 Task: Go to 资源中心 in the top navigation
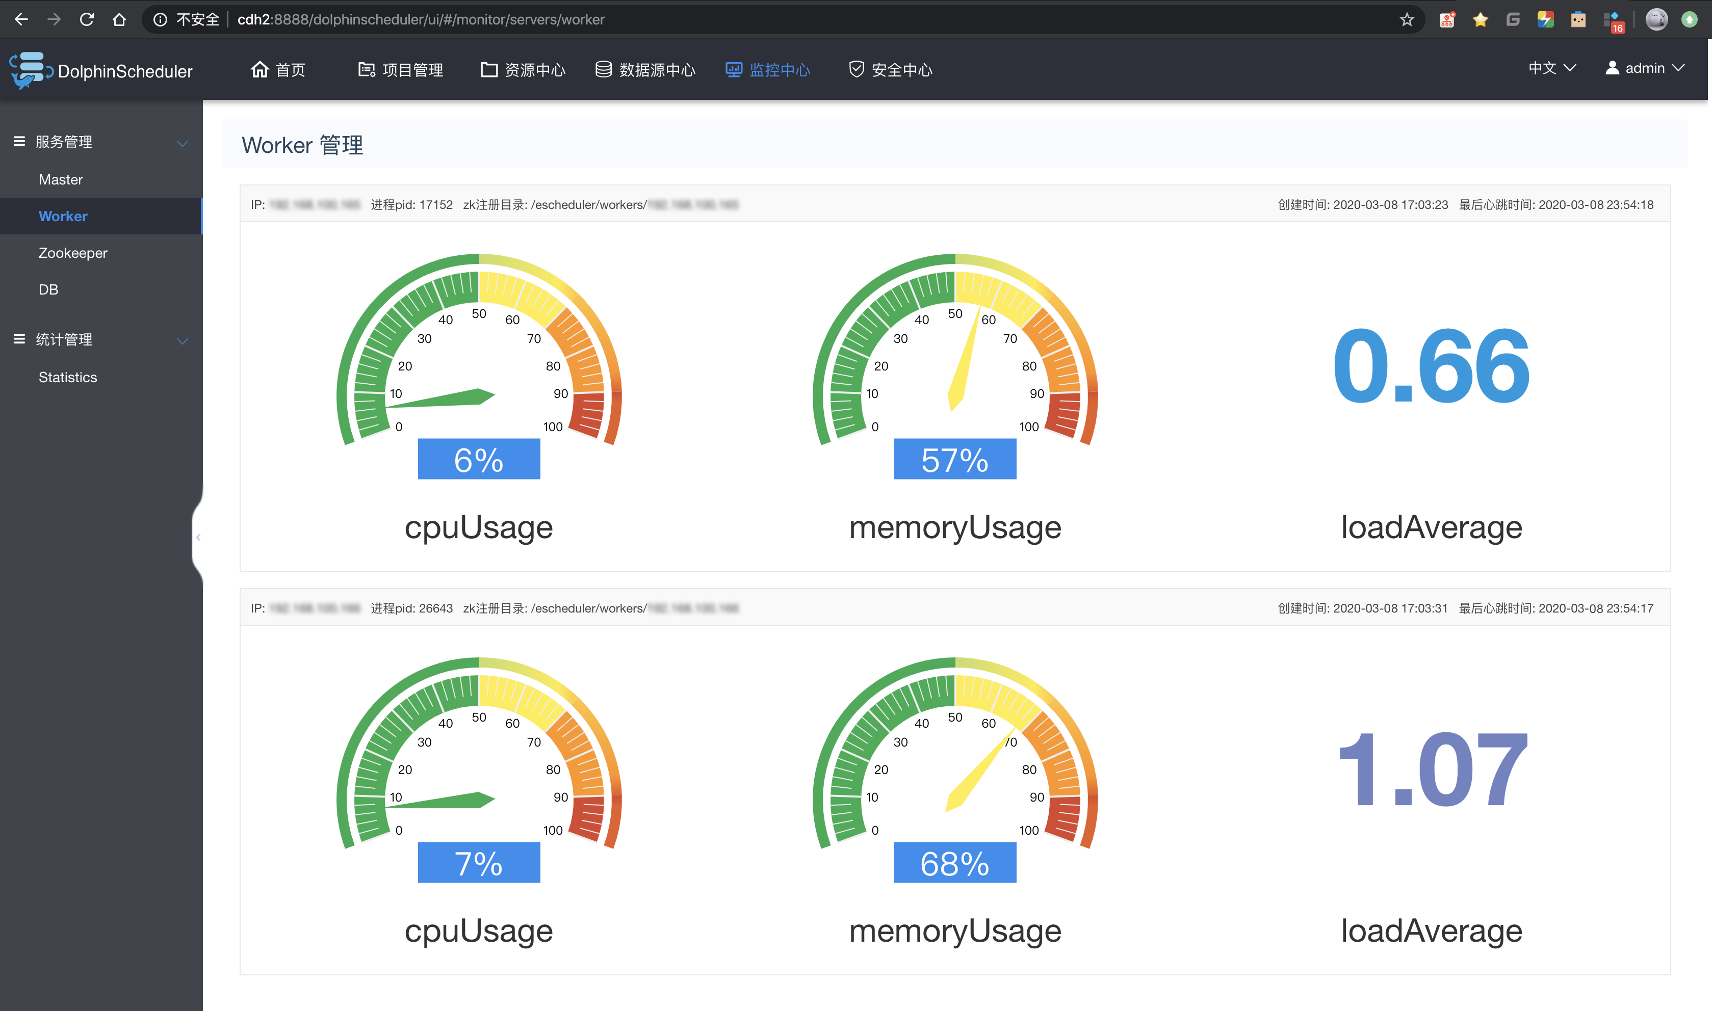point(523,69)
